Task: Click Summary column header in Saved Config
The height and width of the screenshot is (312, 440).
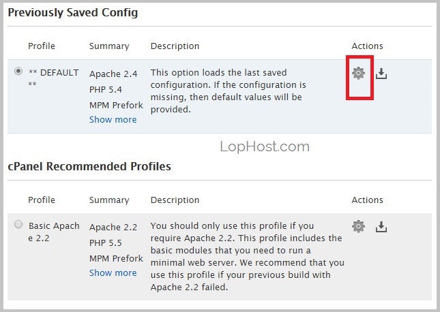Action: pyautogui.click(x=109, y=46)
